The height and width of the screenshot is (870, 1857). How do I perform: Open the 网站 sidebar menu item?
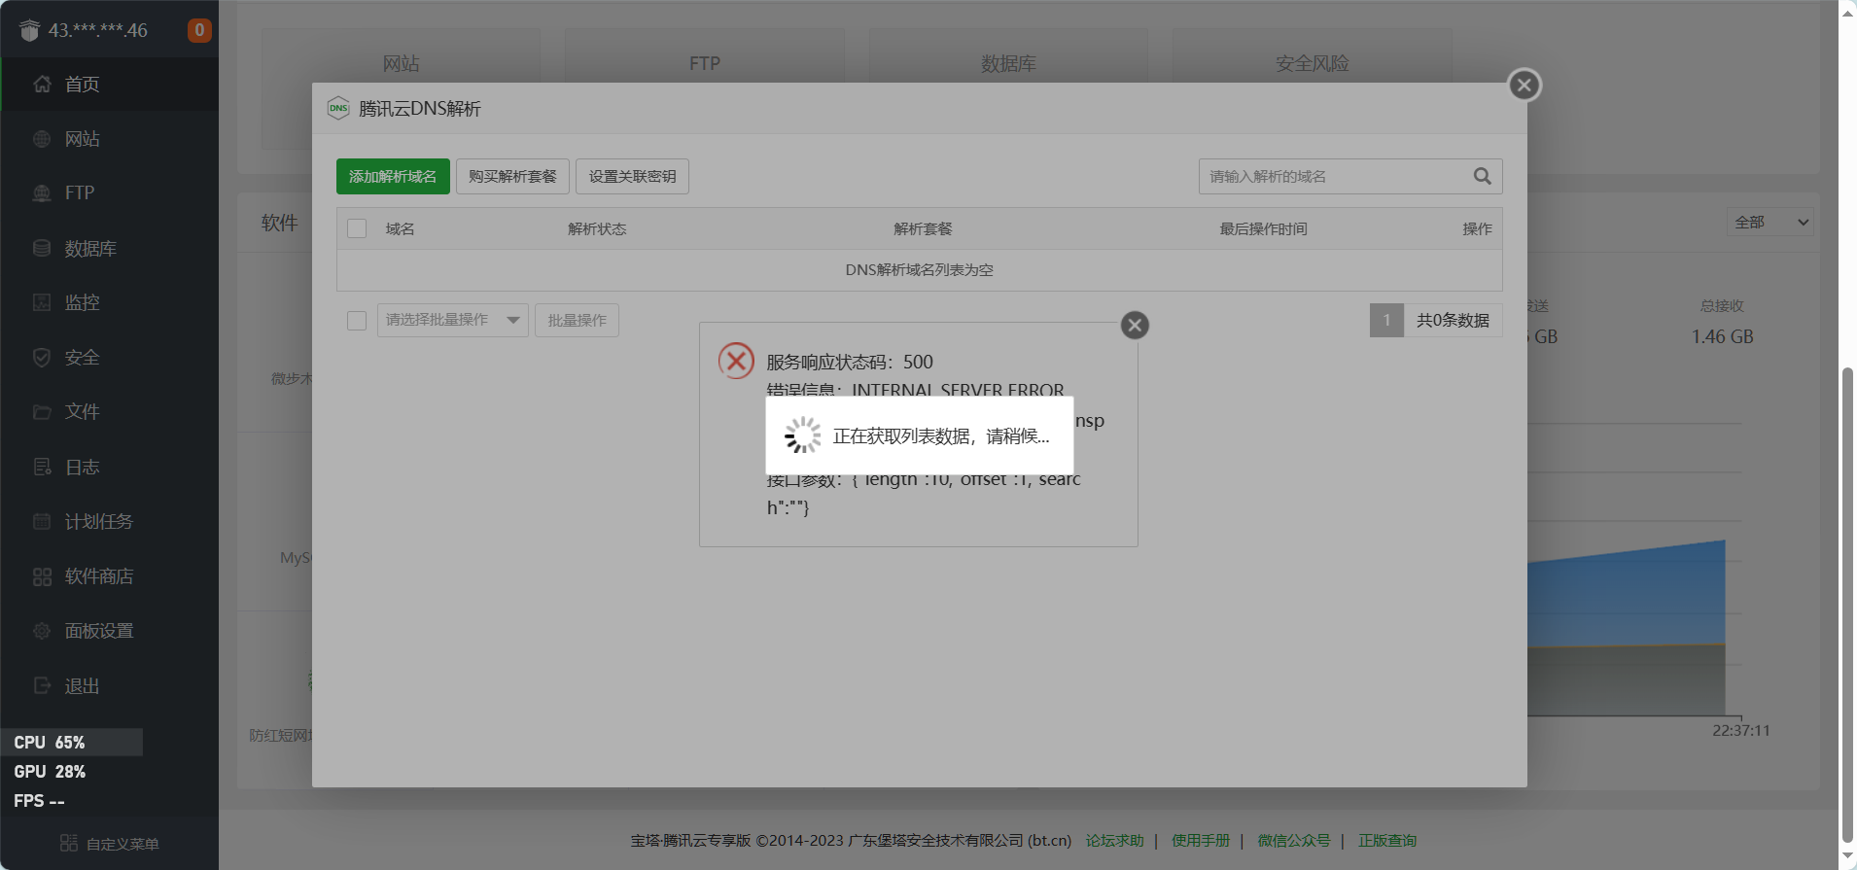(109, 139)
